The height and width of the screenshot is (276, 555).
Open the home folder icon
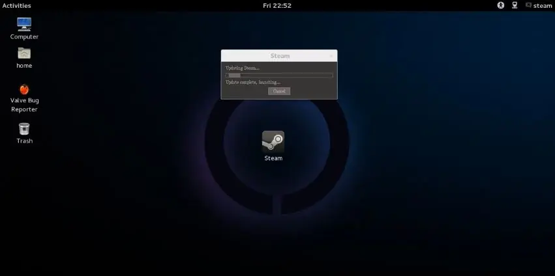coord(24,53)
